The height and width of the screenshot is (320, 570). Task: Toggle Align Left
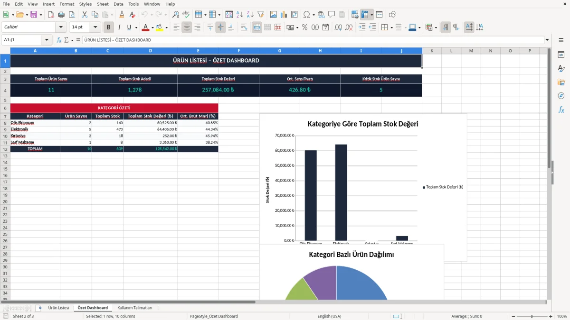(x=176, y=27)
